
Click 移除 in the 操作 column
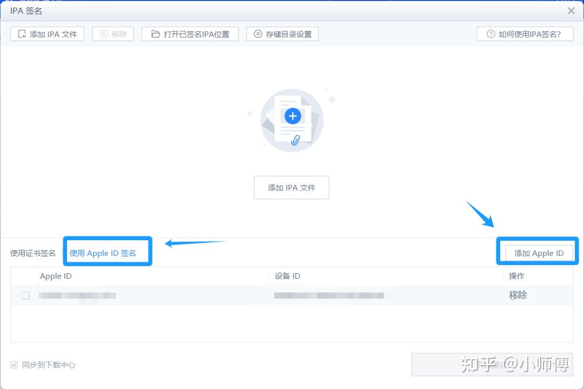click(518, 295)
